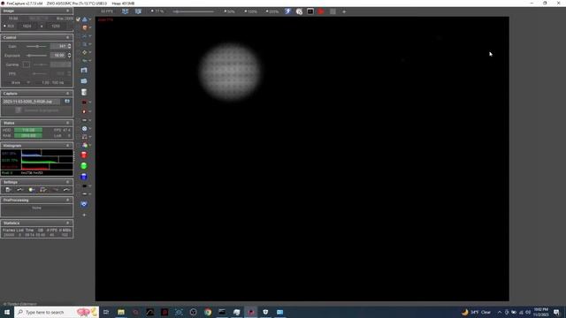Click the black square screen icon in toolbar

[x=310, y=11]
